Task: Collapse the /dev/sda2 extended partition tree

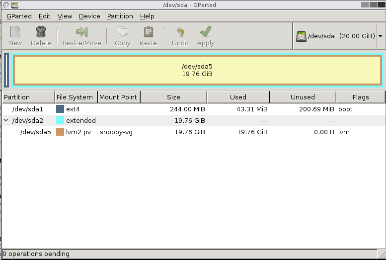Action: [6, 120]
